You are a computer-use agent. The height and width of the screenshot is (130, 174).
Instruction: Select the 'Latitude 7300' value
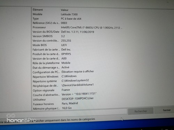pyautogui.click(x=69, y=14)
